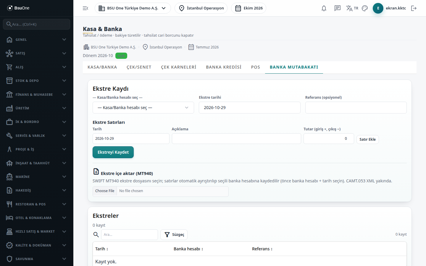Open the theme palette icon
Screen dimensions: 426x266
click(x=365, y=8)
